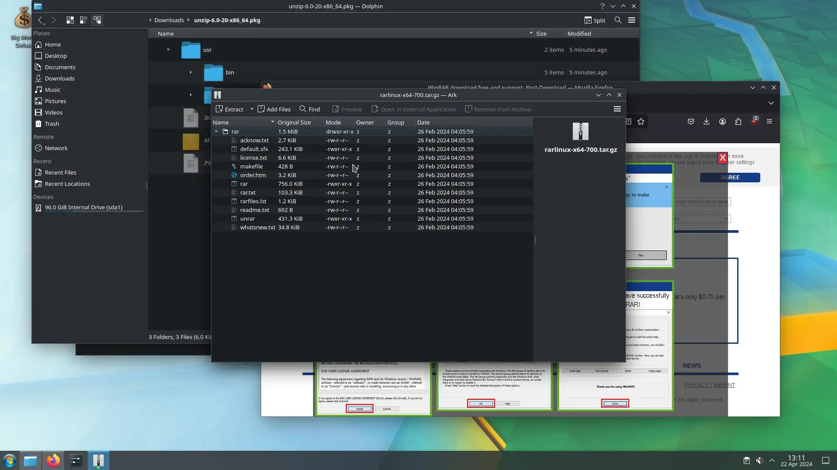Select the unrar file entry
Screen dimensions: 837x470
(x=247, y=218)
